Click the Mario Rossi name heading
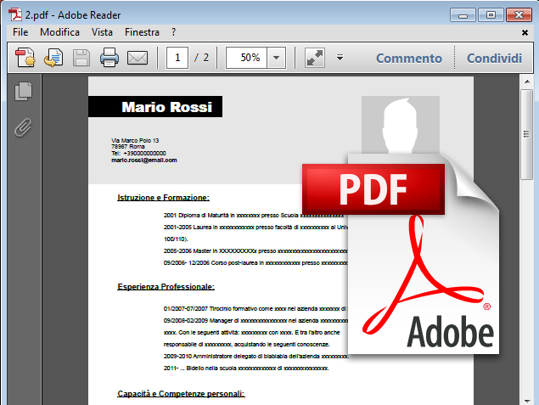The height and width of the screenshot is (405, 539). tap(166, 107)
